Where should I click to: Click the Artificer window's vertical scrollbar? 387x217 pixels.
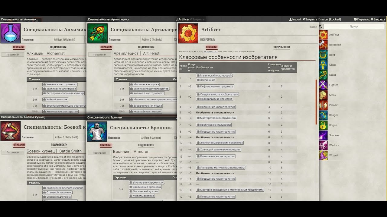point(316,102)
